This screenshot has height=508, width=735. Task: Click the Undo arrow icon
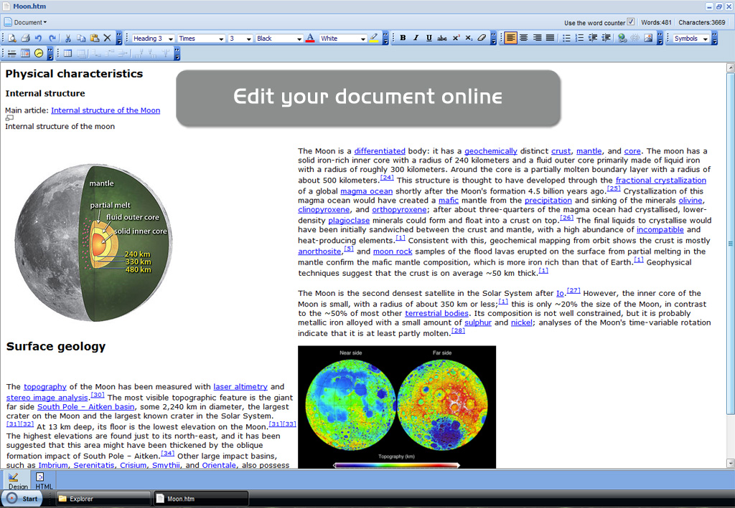[38, 38]
